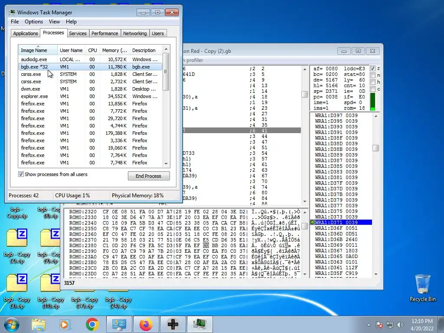Select the bgb.exe *32 process row
This screenshot has width=444, height=333.
click(x=90, y=67)
